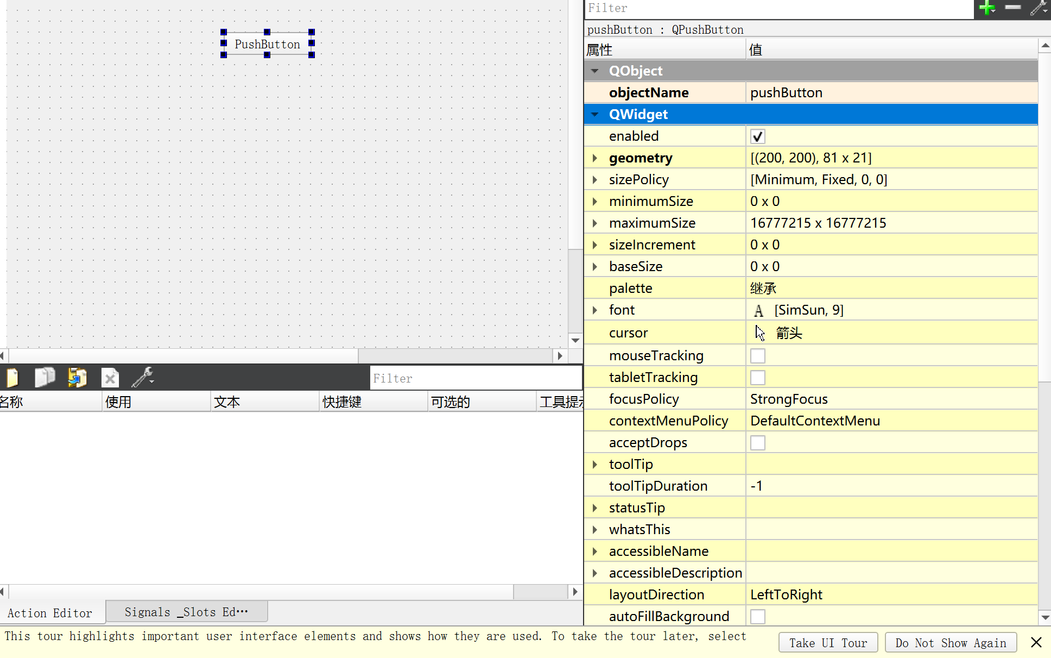Select the Action Editor tab
This screenshot has height=658, width=1051.
pyautogui.click(x=50, y=613)
